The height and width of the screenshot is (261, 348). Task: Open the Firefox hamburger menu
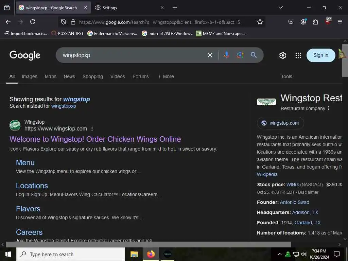pos(340,22)
